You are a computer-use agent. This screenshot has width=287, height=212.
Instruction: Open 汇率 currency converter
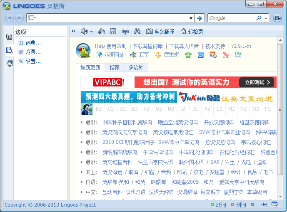coord(140,55)
